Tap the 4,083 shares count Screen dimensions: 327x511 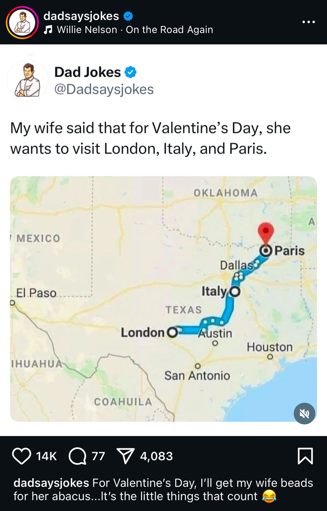pyautogui.click(x=156, y=456)
